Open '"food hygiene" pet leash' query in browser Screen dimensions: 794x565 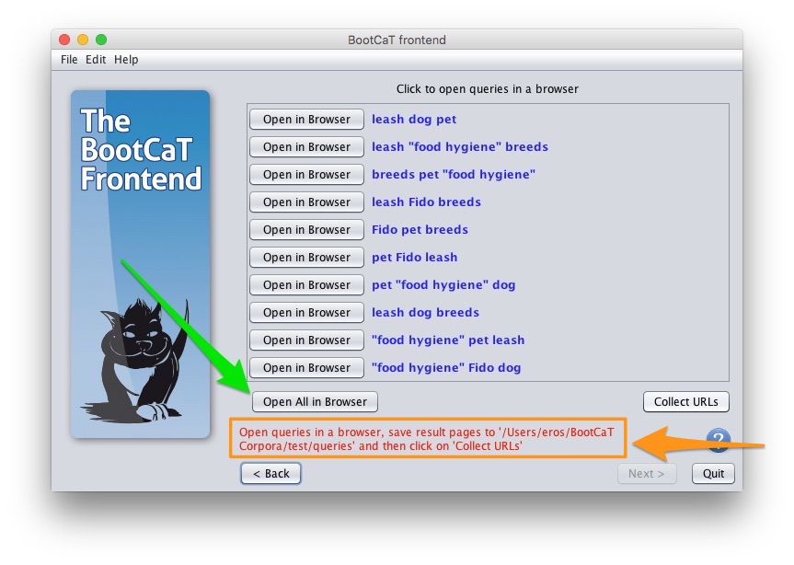click(306, 340)
